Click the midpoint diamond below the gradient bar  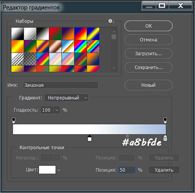127,136
